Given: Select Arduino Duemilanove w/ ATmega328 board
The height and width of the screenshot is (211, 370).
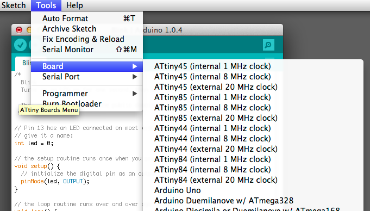Looking at the screenshot, I should (x=253, y=201).
